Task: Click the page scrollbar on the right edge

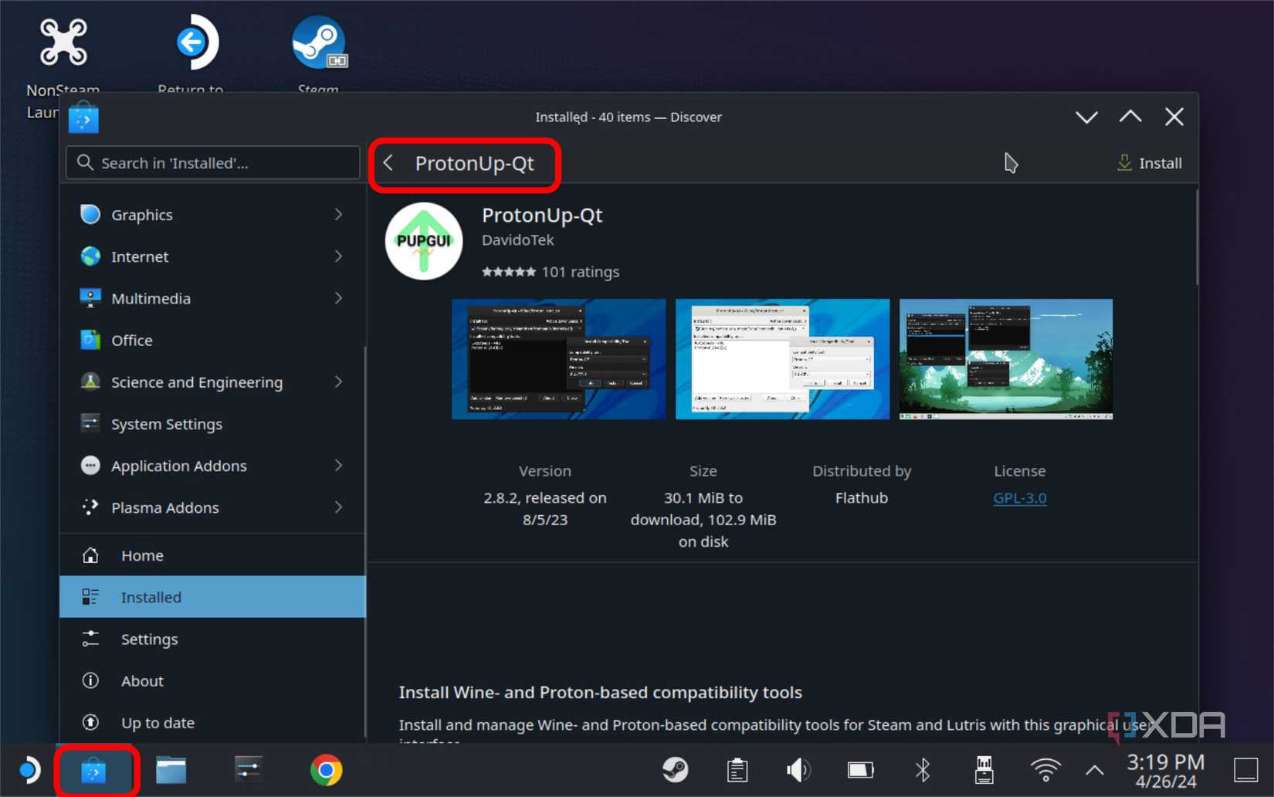Action: coord(1196,238)
